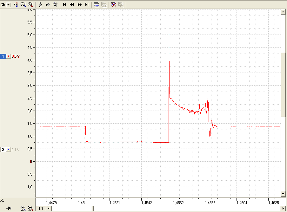Click the vertical scrollbar down arrow
This screenshot has width=287, height=212.
click(x=283, y=194)
